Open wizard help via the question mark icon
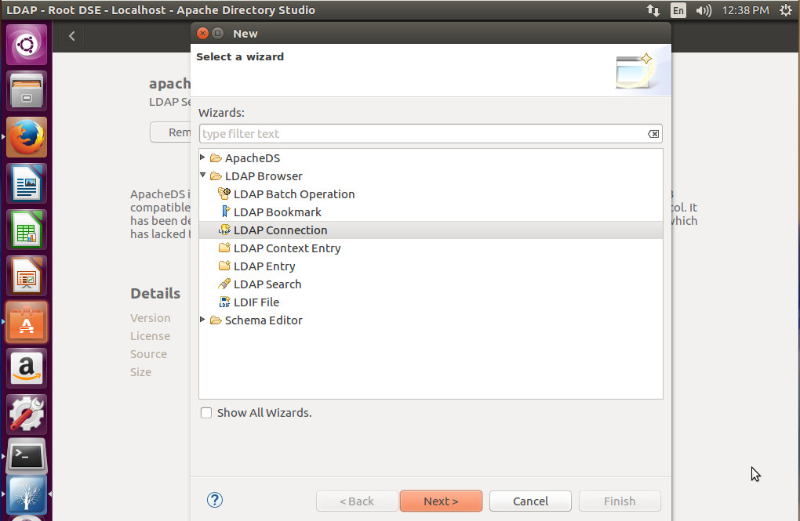Screen dimensions: 800x521 click(x=214, y=499)
